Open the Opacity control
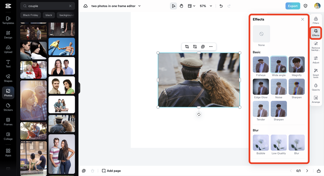The width and height of the screenshot is (324, 176). [x=316, y=87]
